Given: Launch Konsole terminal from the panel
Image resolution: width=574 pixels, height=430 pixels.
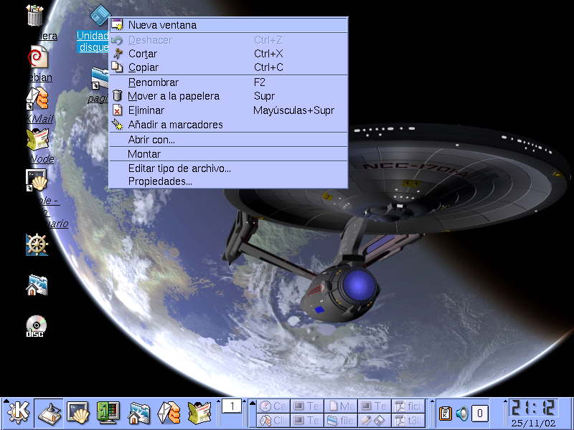Looking at the screenshot, I should click(78, 413).
